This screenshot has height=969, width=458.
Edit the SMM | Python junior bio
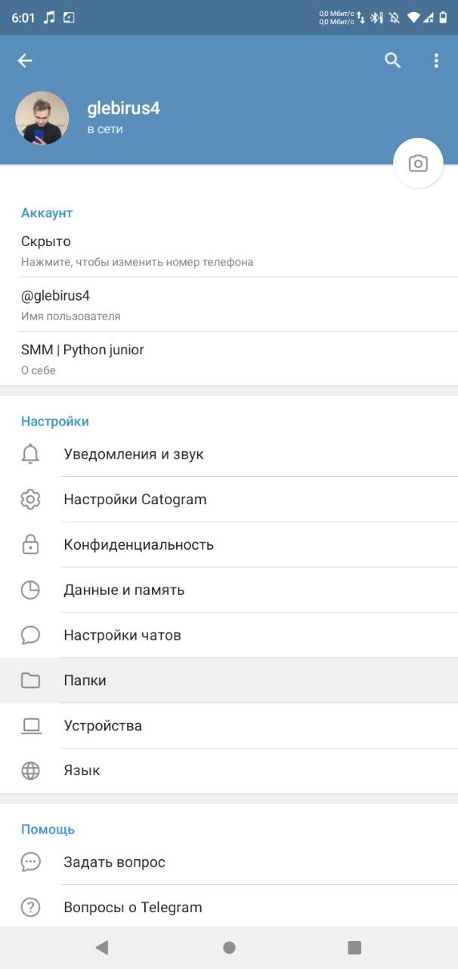click(229, 359)
